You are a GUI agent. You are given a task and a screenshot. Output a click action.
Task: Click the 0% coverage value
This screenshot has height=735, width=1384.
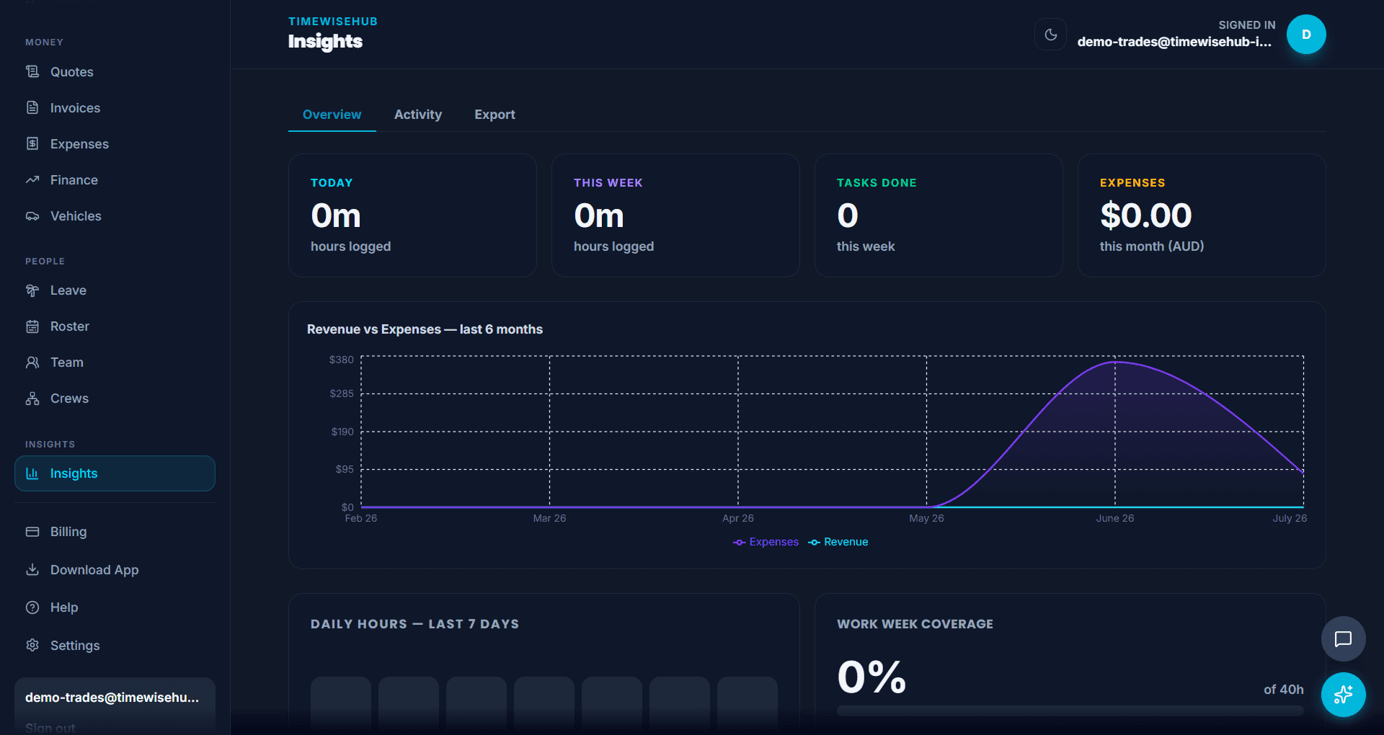coord(871,677)
